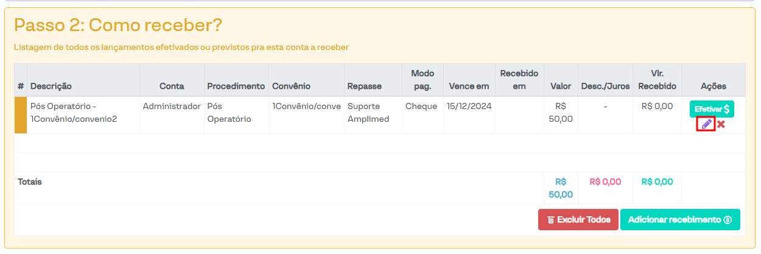Click the Cheque payment mode cell

[421, 107]
